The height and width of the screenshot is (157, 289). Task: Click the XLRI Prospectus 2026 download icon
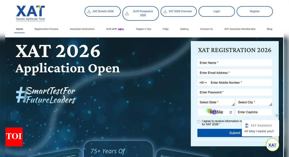(x=127, y=13)
